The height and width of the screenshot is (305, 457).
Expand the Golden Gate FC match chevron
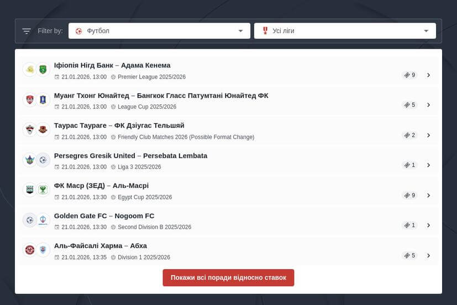click(x=428, y=225)
